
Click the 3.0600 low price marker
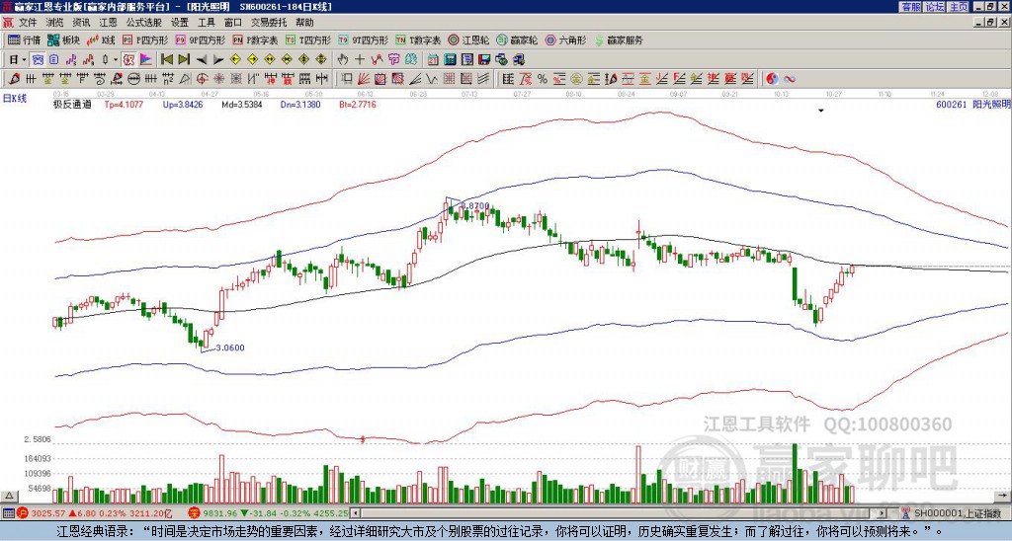click(229, 348)
